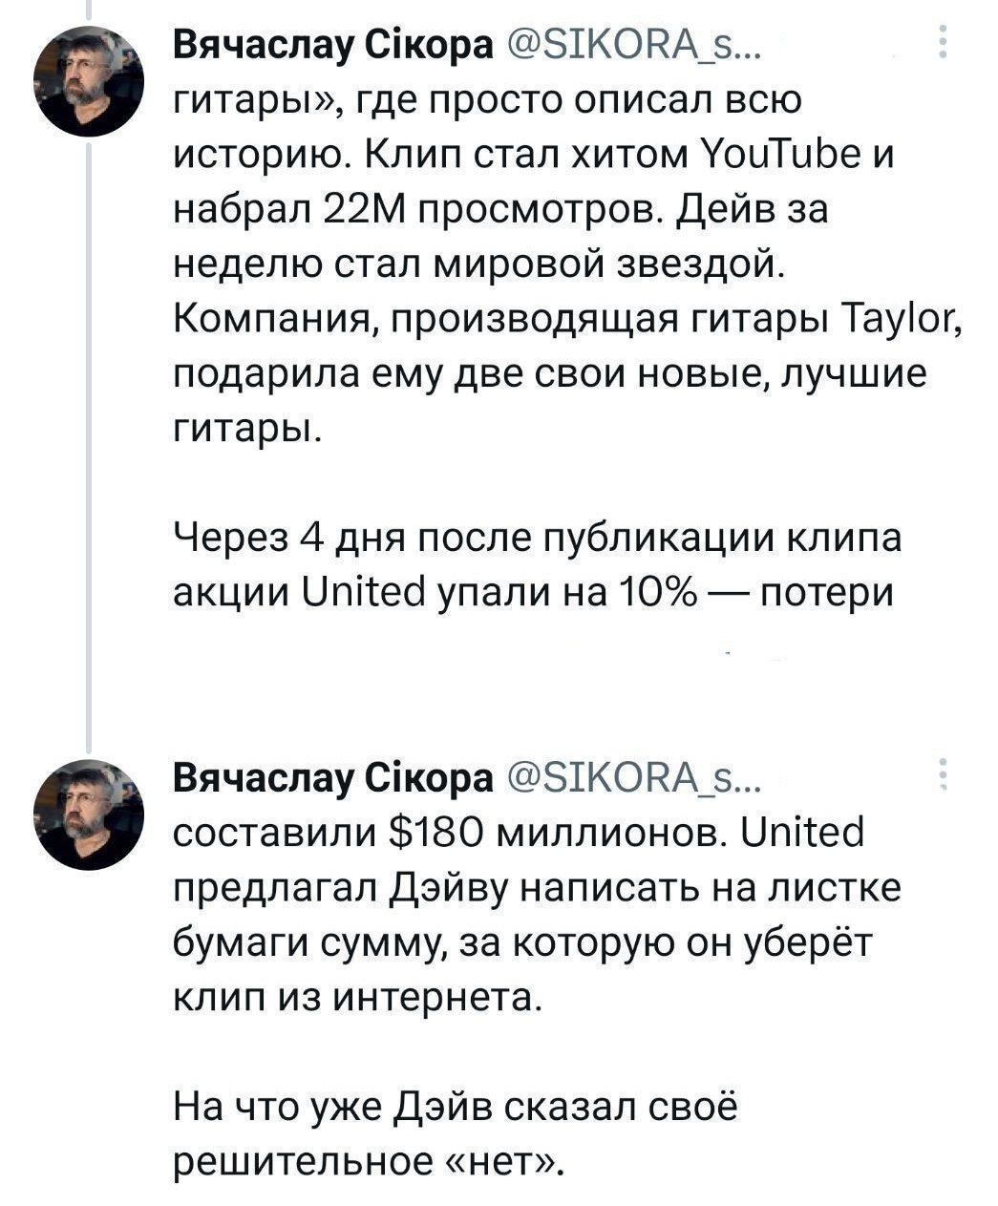Click the клип из интернета line
998x1206 pixels.
point(355,999)
